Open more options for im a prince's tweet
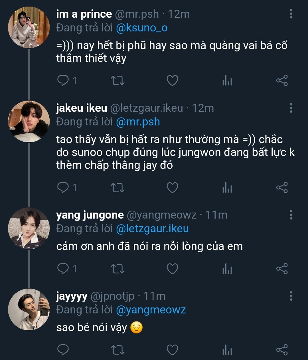Viewport: 308px width, 360px height. [291, 14]
